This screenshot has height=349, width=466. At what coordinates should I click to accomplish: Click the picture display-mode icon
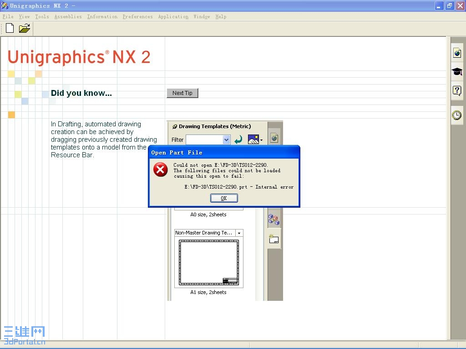tap(253, 140)
